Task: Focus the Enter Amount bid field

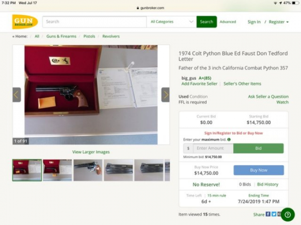Action: click(x=213, y=148)
